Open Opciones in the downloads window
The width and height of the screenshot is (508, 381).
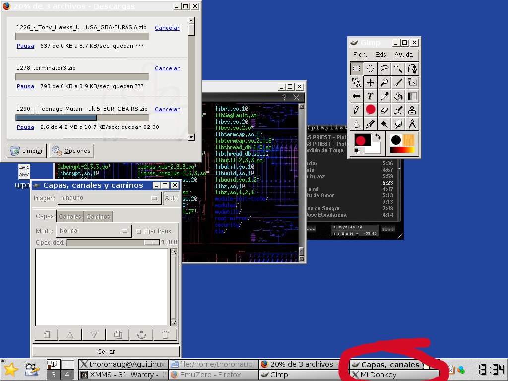click(x=71, y=151)
